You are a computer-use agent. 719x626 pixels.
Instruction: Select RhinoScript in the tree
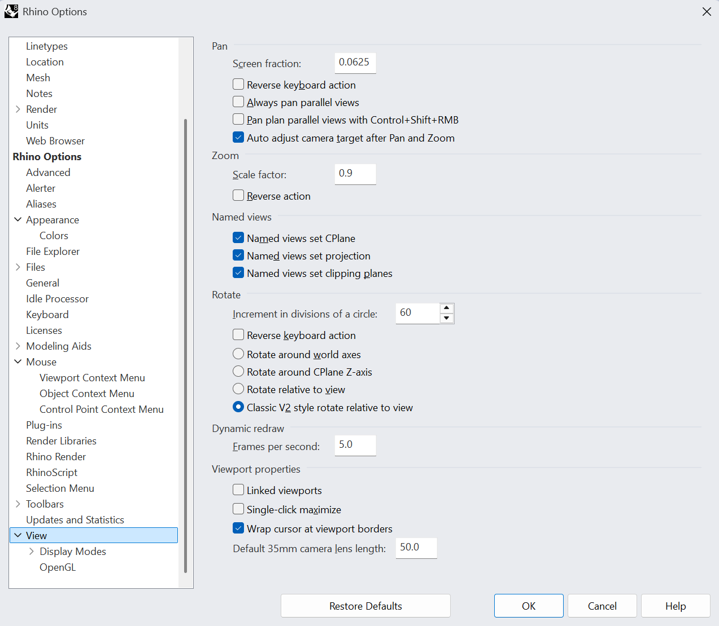pos(52,472)
